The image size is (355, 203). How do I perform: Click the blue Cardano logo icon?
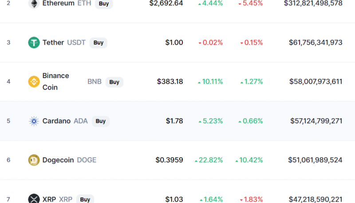[34, 121]
